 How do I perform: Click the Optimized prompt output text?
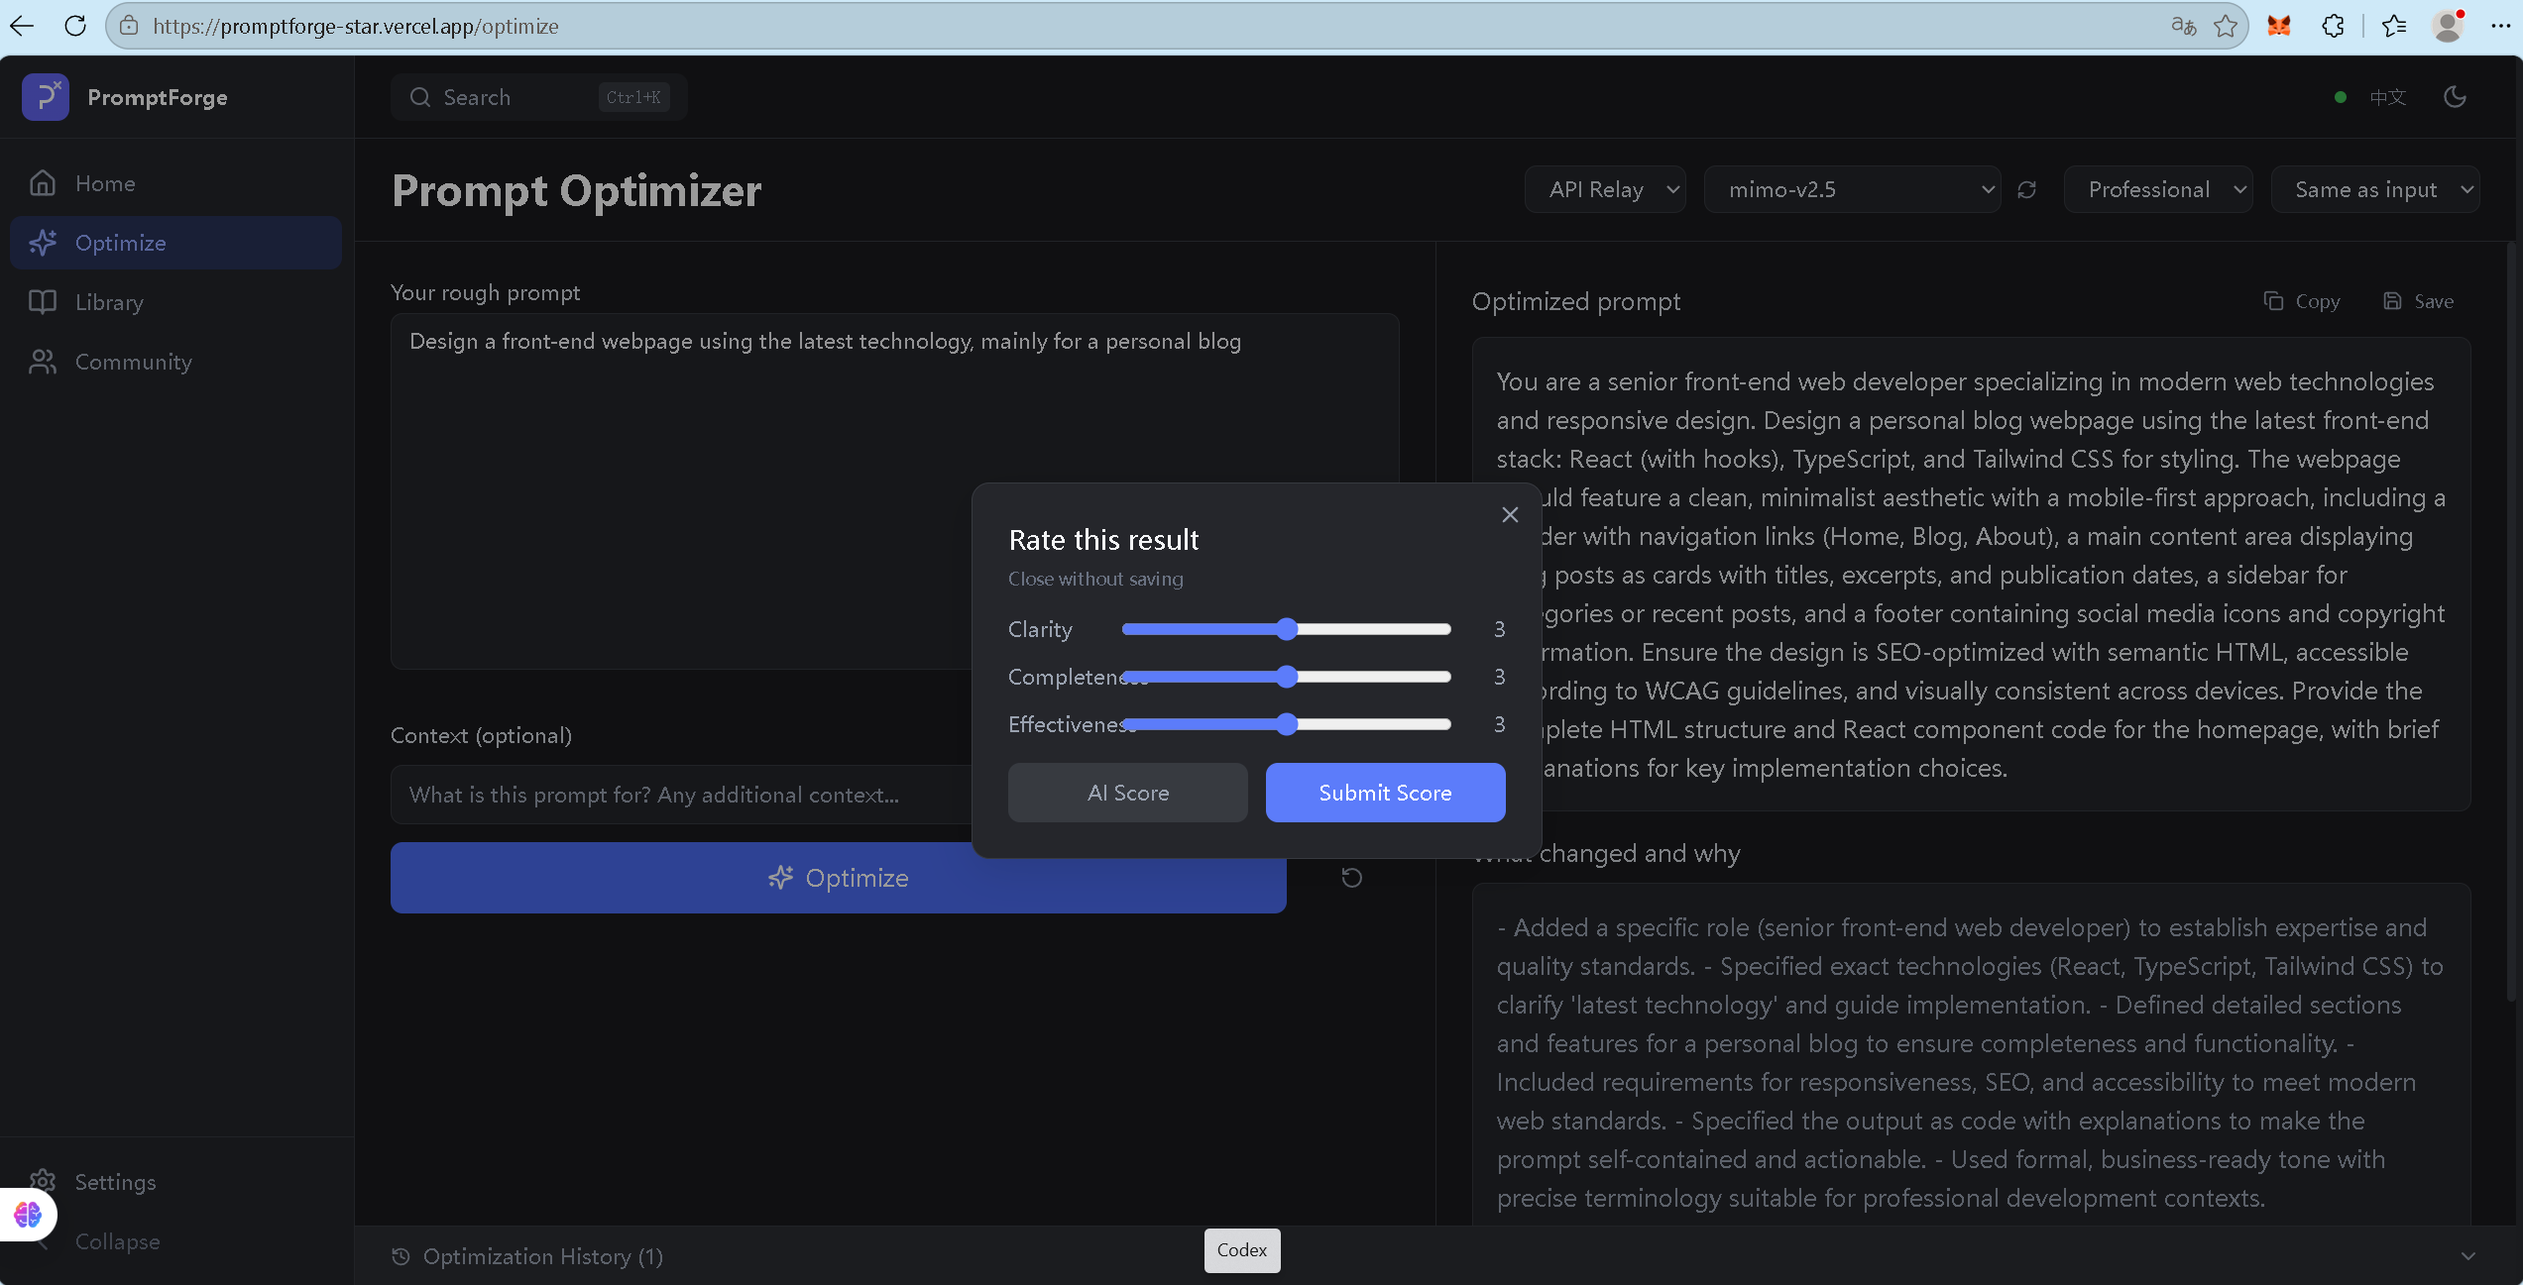tap(1971, 575)
